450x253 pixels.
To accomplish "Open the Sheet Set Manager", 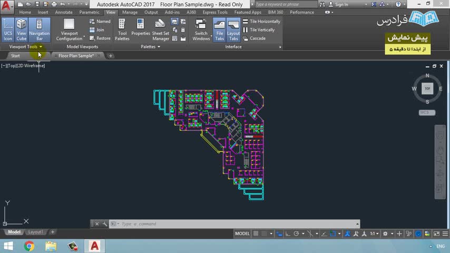I will [161, 30].
